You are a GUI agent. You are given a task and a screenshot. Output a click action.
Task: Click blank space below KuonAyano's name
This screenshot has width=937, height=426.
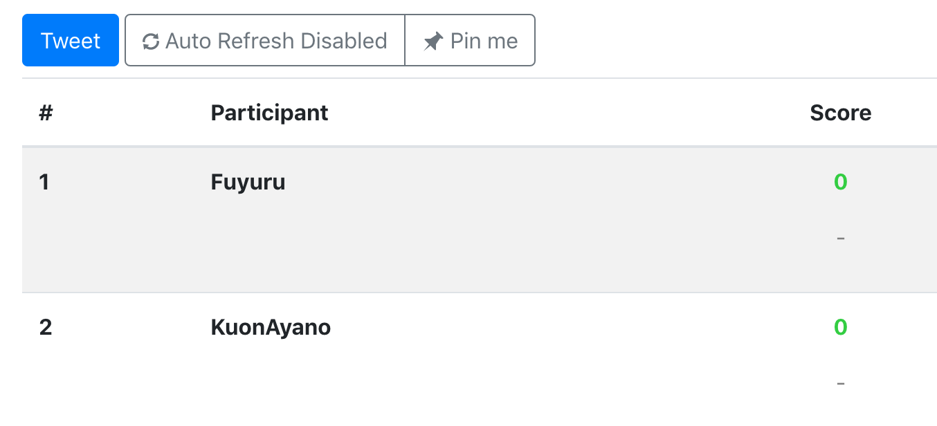271,380
